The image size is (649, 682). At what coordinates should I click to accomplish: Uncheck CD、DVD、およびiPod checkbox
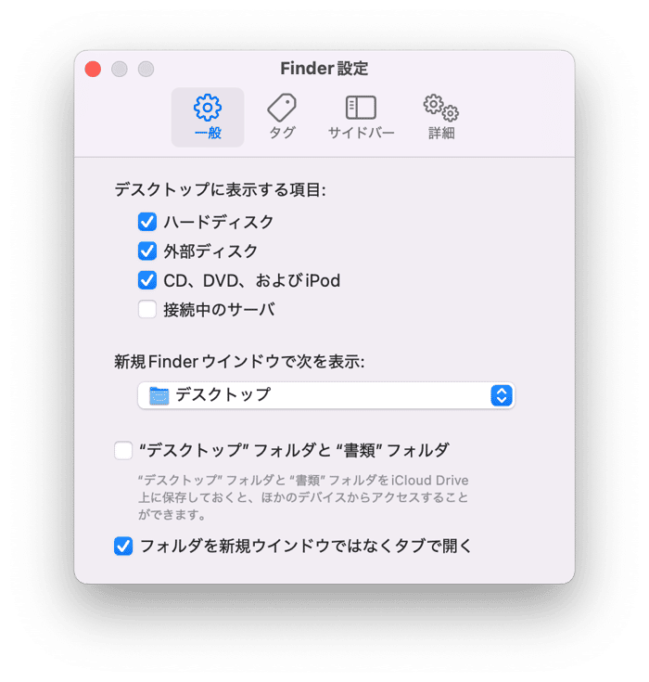pyautogui.click(x=147, y=280)
